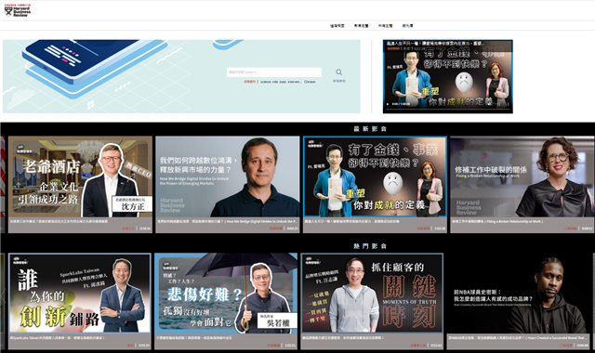Open the 有了金錢、事業 video in latest row
This screenshot has width=595, height=353.
pyautogui.click(x=375, y=176)
